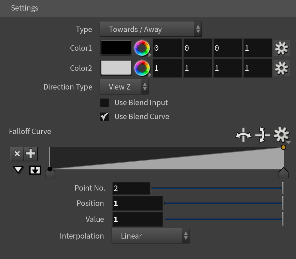Open Falloff Curve gear menu
The image size is (296, 259).
[281, 135]
